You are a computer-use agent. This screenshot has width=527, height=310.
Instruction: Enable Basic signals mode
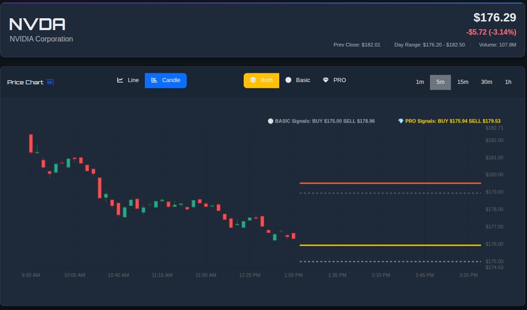click(x=298, y=80)
